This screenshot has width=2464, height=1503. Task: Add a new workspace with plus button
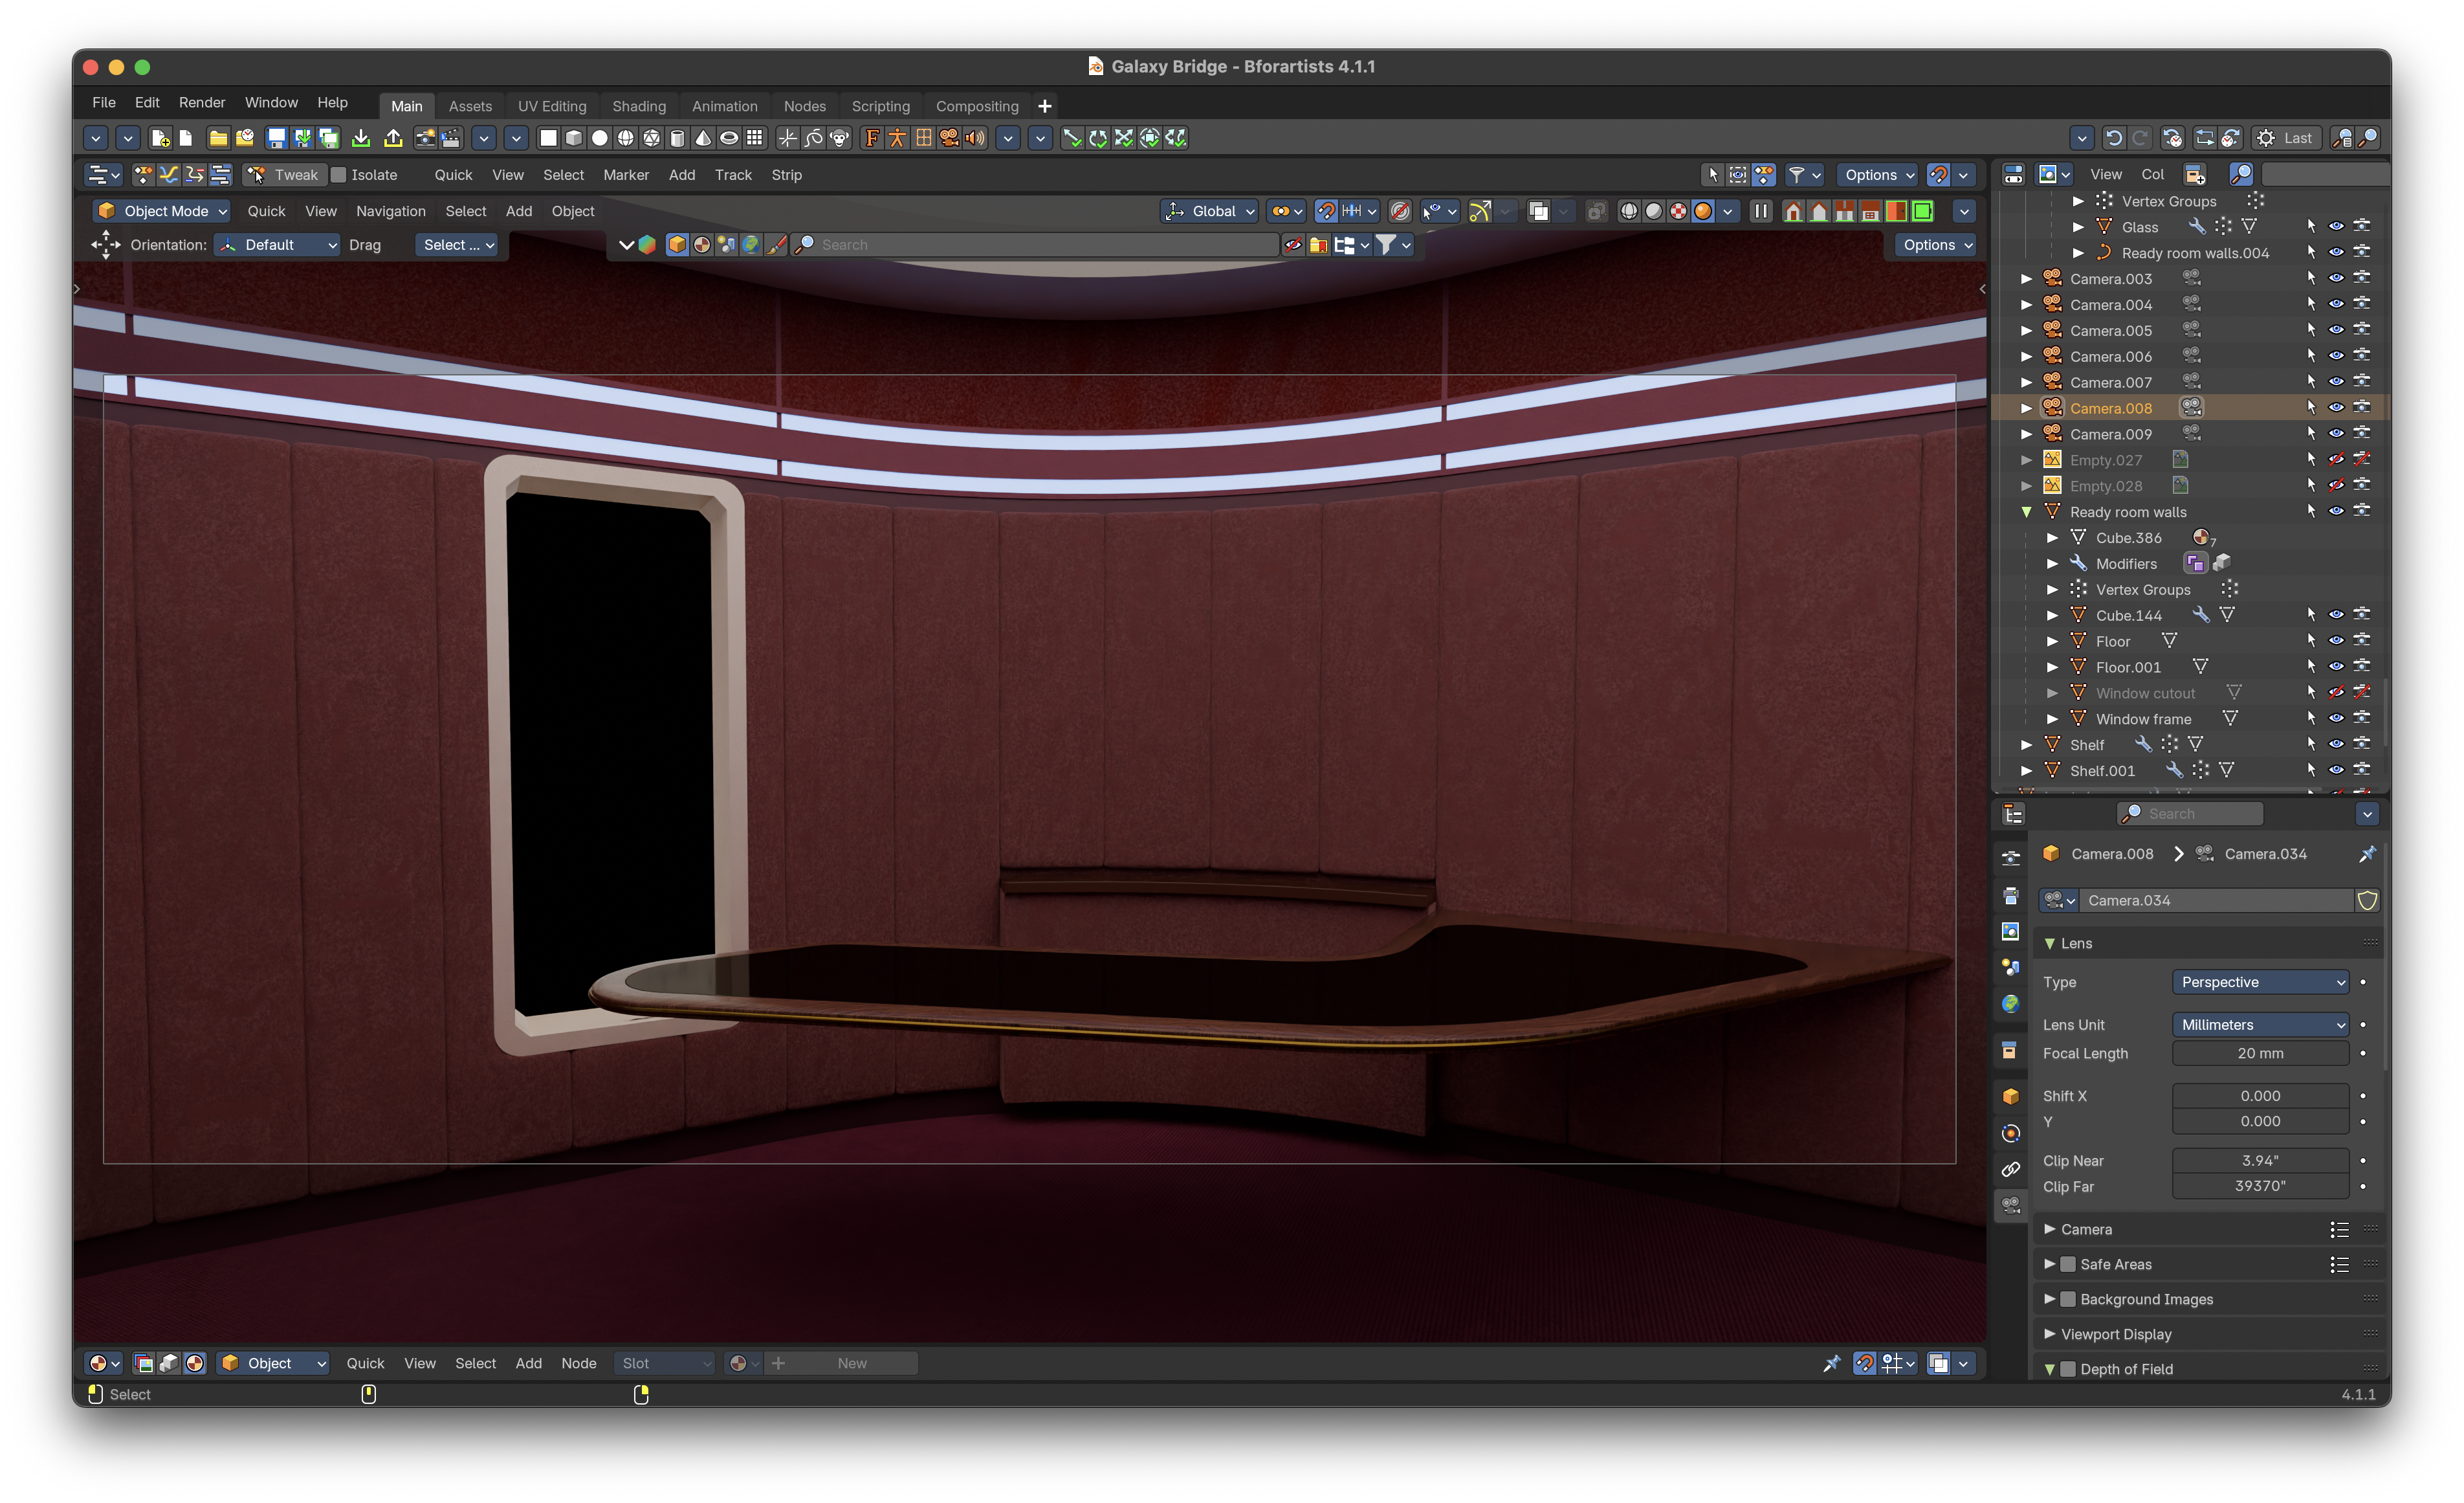click(1045, 106)
